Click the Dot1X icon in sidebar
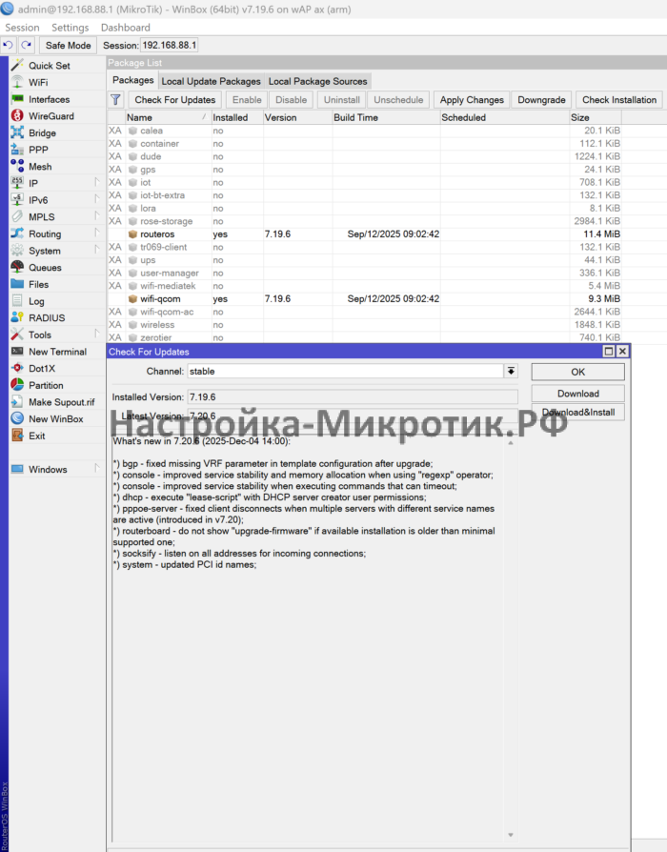The image size is (667, 852). point(17,369)
